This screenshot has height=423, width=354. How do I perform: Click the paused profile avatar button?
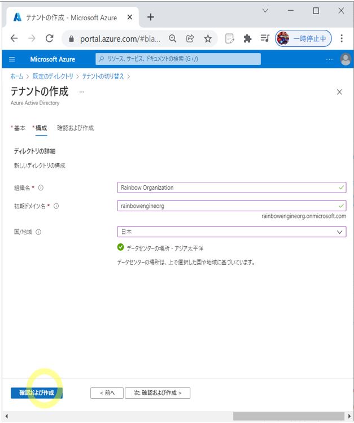pos(303,38)
